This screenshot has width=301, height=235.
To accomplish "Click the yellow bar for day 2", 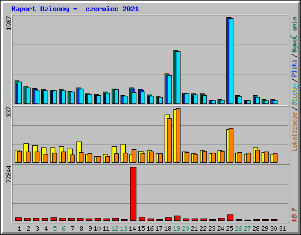I will [x=25, y=153].
